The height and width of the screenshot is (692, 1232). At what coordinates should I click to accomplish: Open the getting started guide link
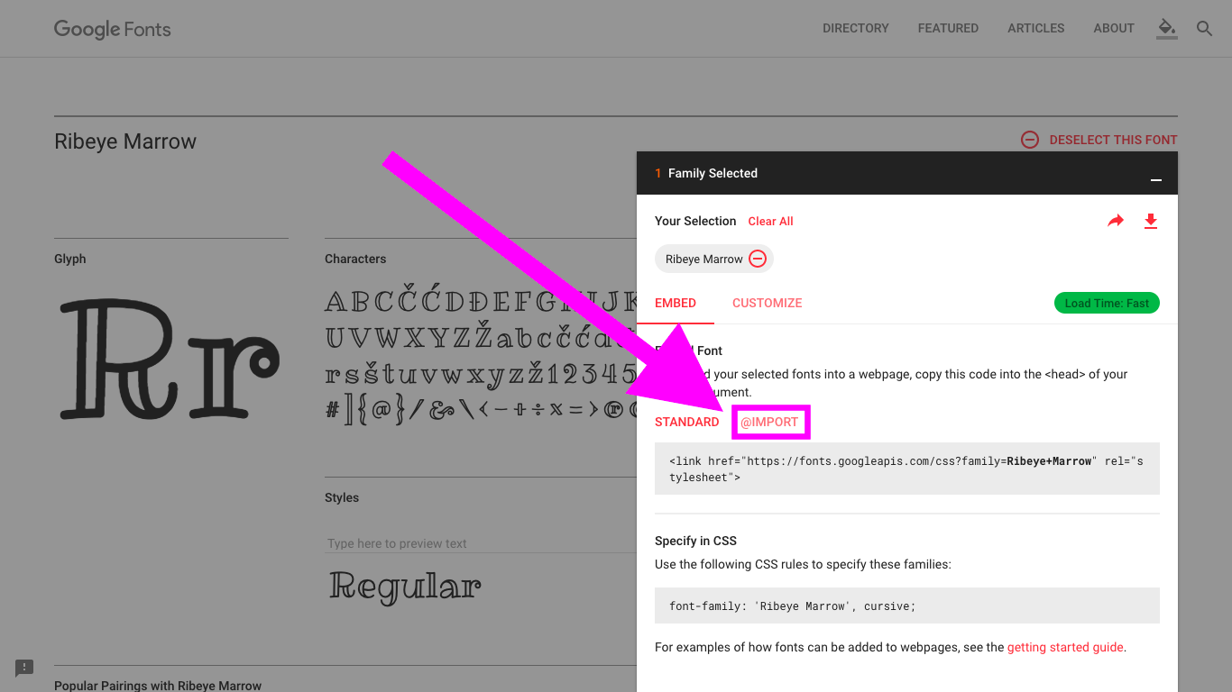tap(1064, 647)
